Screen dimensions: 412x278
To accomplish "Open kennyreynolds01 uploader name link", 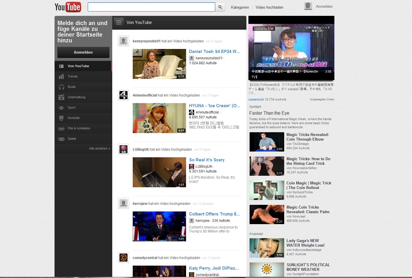I will click(x=147, y=41).
